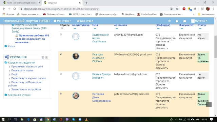Collapse the ел.пошта column with dash
The image size is (217, 122).
point(117,28)
